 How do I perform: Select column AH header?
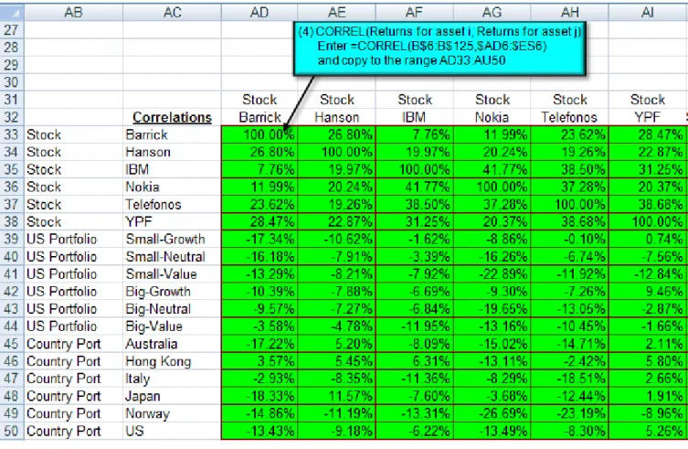coord(569,12)
